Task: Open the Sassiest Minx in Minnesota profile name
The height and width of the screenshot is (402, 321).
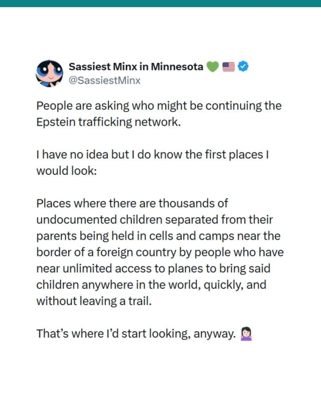Action: 135,66
